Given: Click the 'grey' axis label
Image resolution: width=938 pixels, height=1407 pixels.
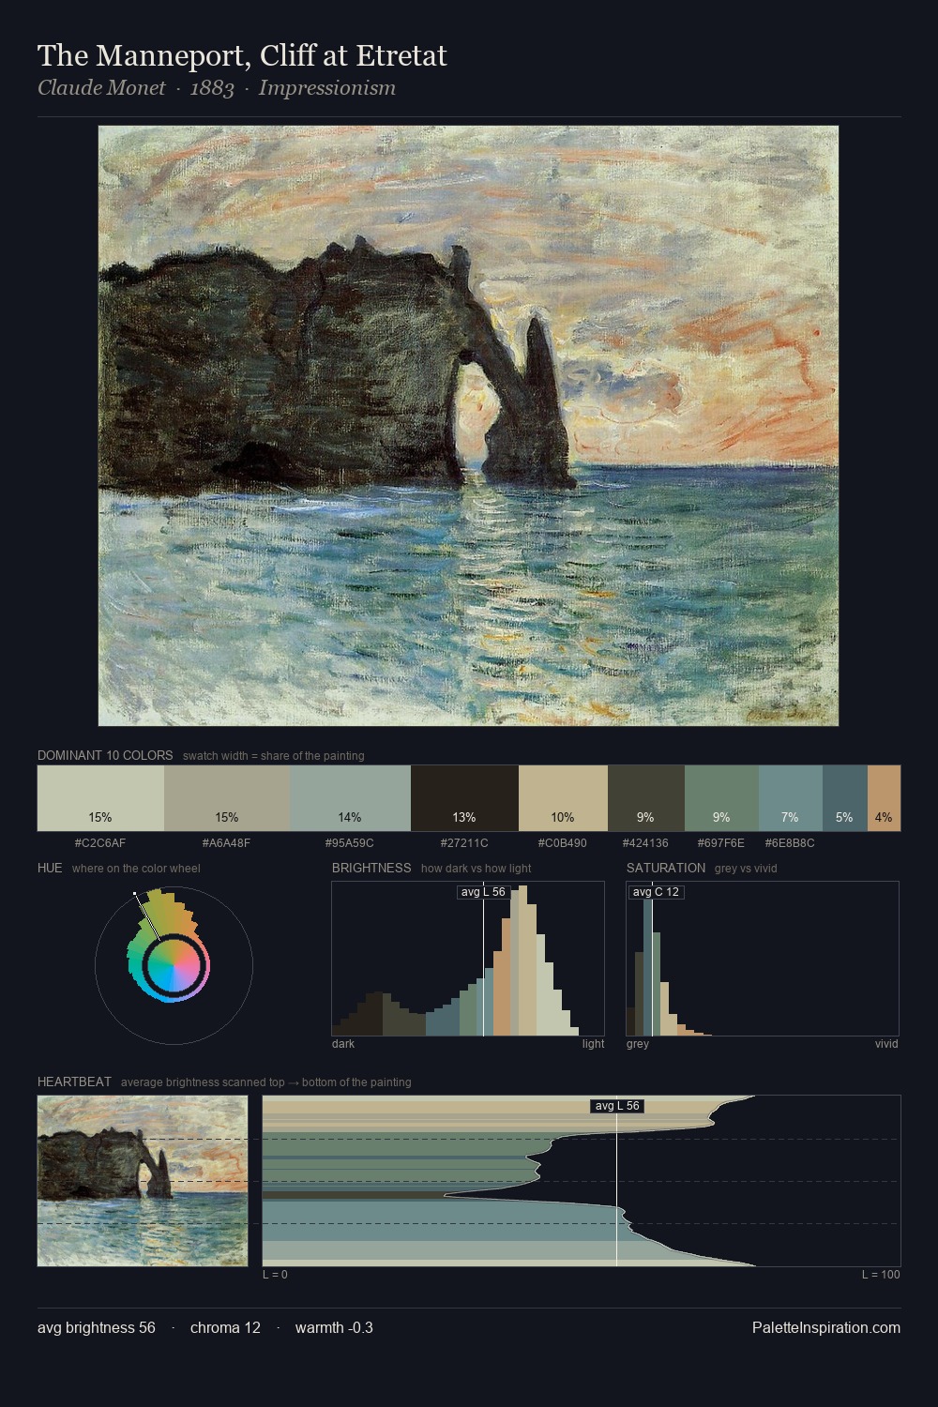Looking at the screenshot, I should click(638, 1044).
